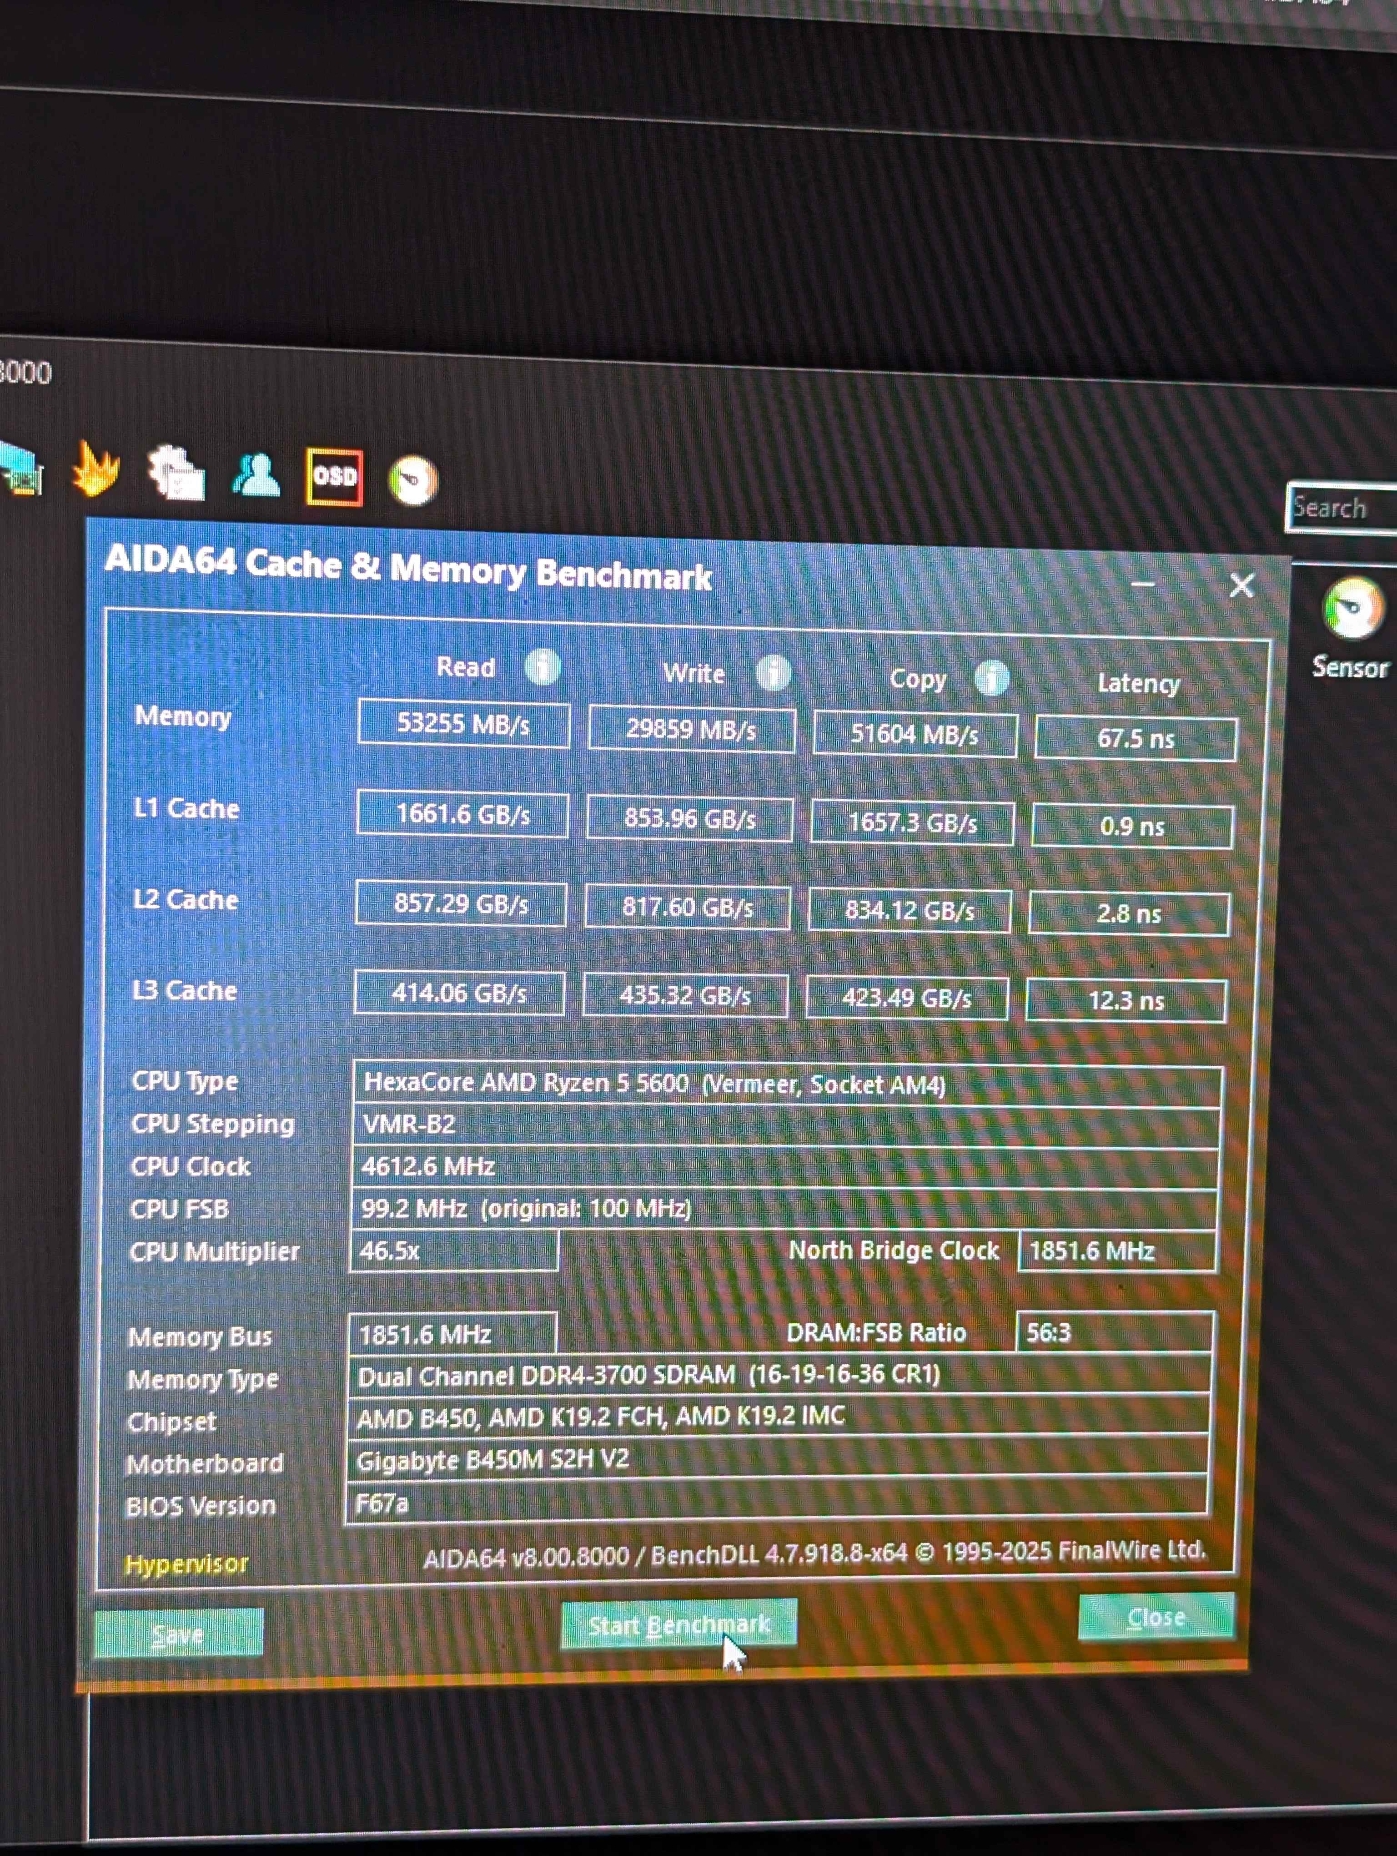
Task: Select L3 Cache Read value 414.06 GB/s
Action: pos(459,994)
